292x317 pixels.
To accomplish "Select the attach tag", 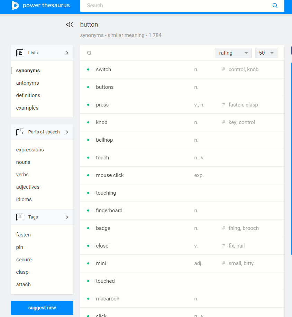I will point(24,285).
